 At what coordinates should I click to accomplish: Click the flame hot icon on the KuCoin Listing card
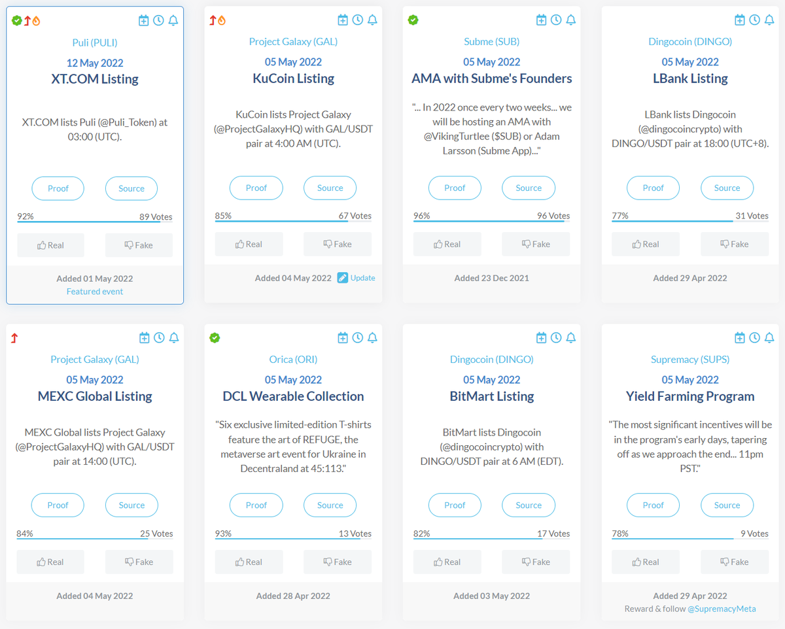(x=222, y=20)
